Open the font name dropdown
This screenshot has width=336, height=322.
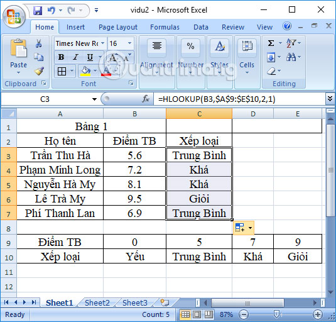(x=103, y=43)
